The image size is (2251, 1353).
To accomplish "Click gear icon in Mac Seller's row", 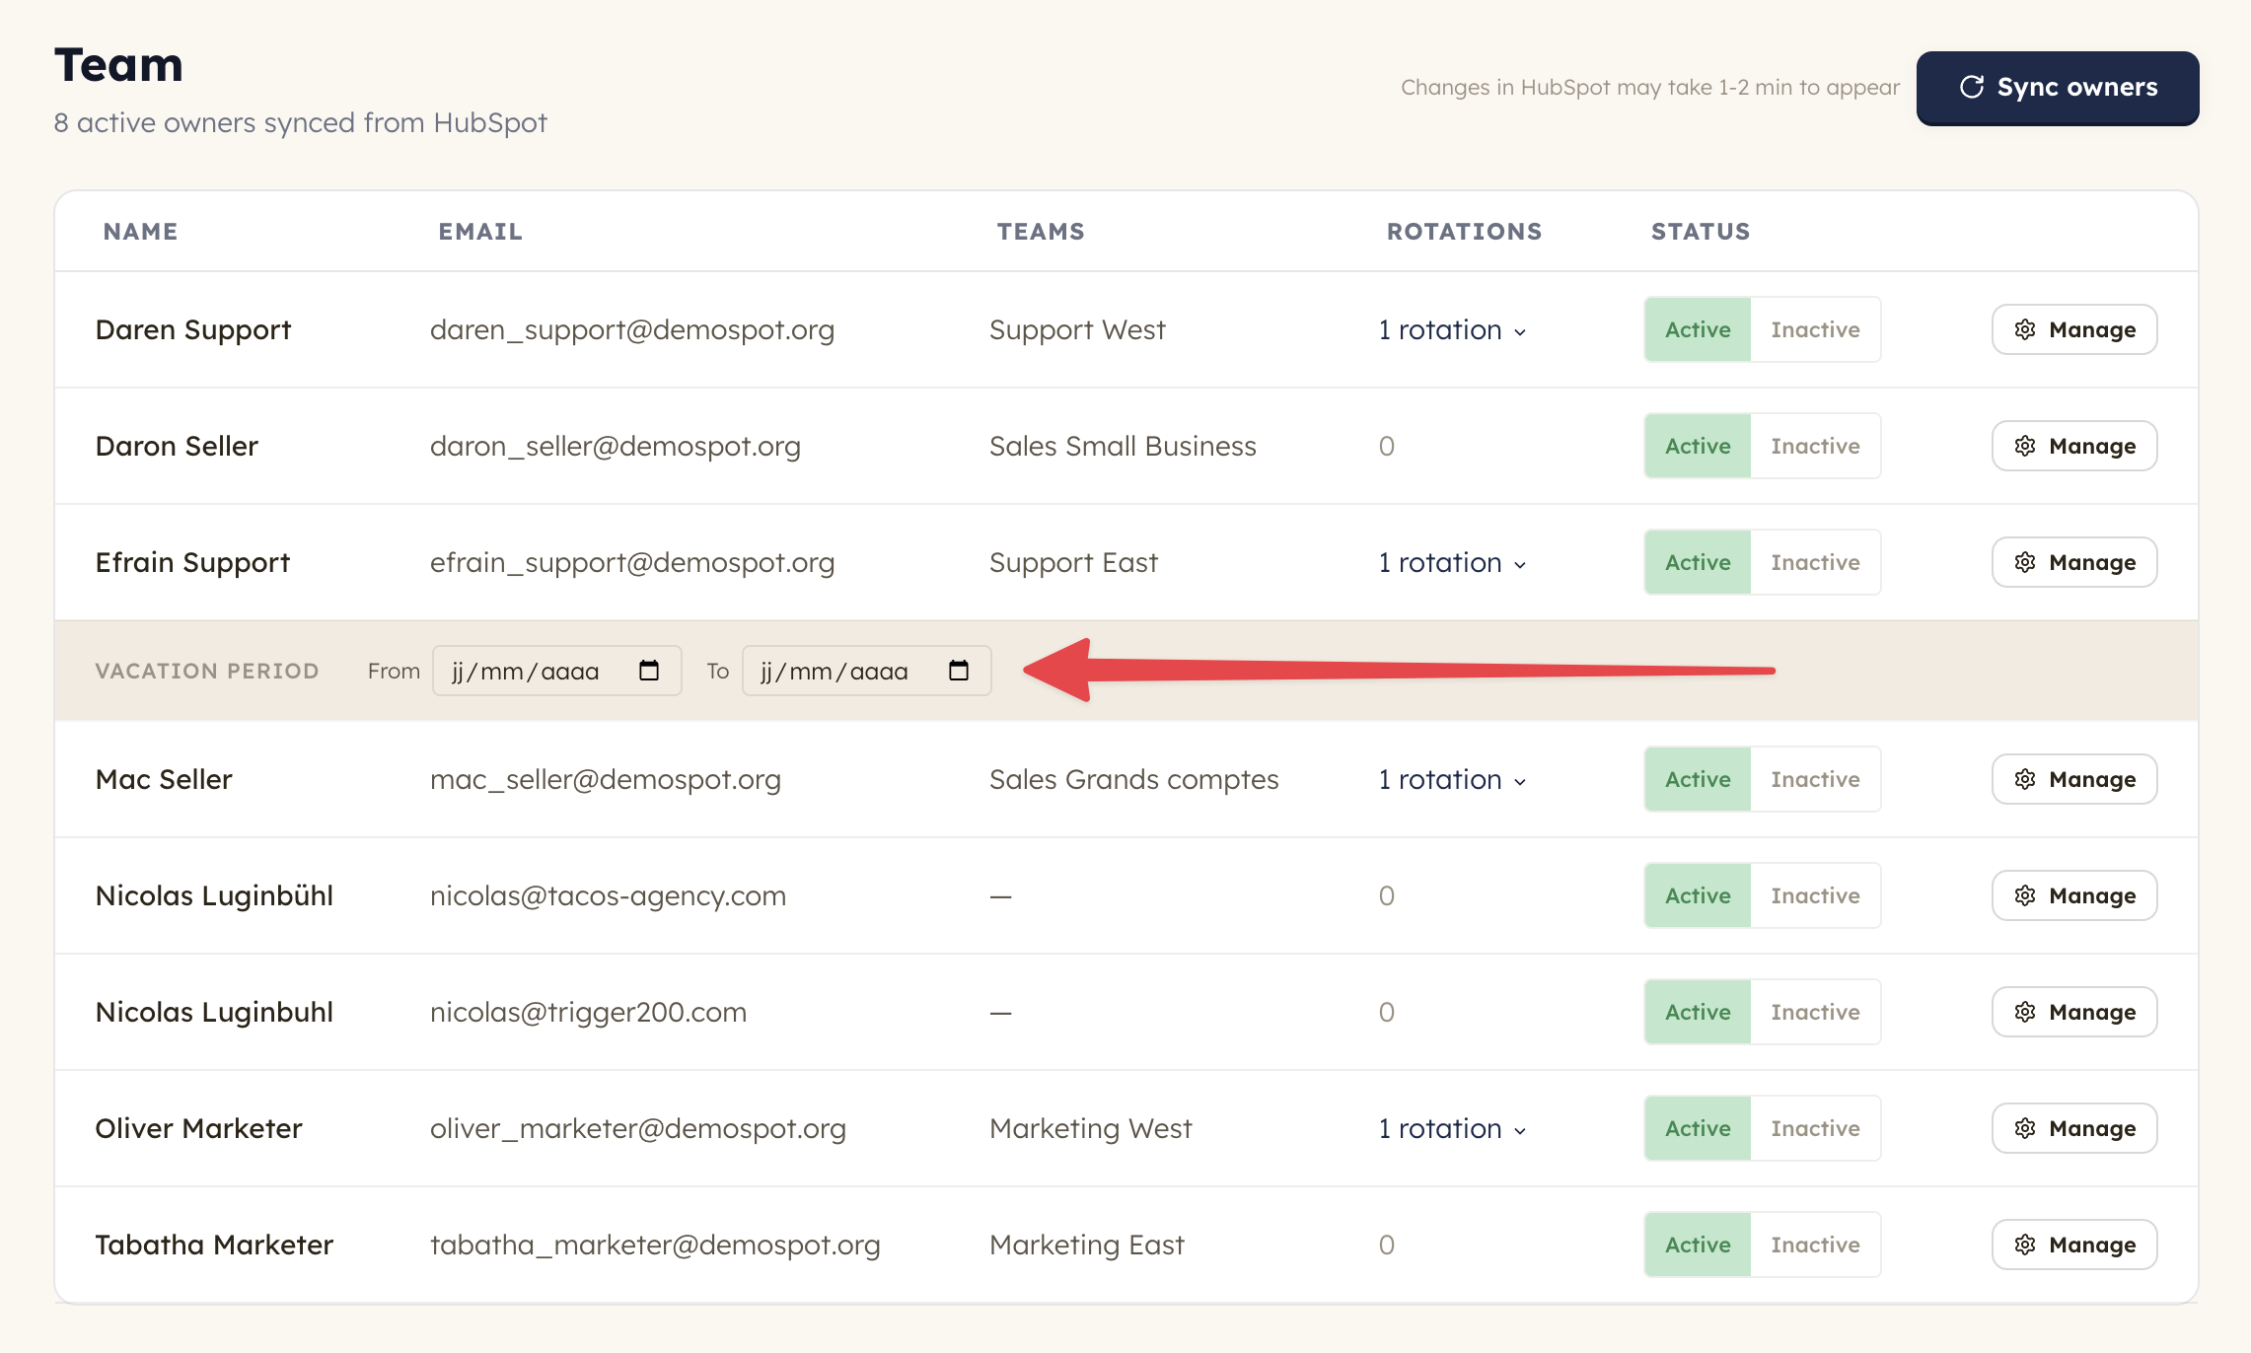I will coord(2025,779).
